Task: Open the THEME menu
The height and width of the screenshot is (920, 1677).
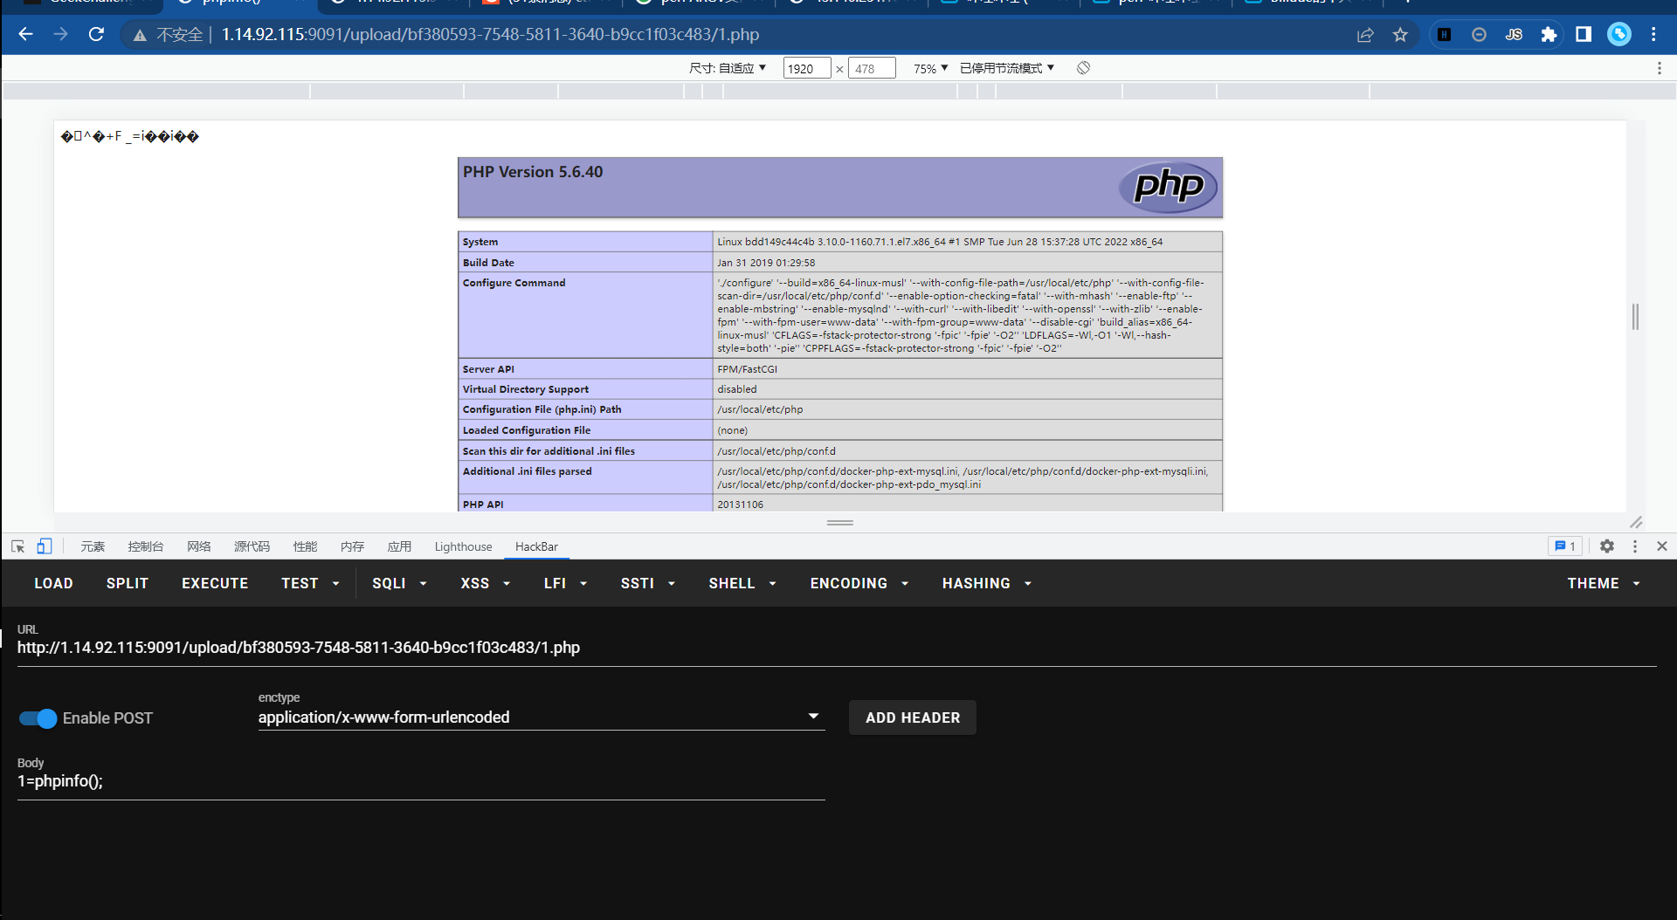Action: (1604, 584)
